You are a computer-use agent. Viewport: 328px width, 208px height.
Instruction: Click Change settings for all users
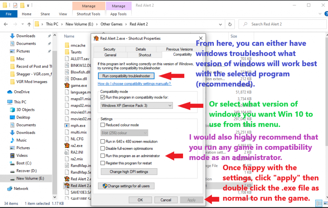coord(126,186)
